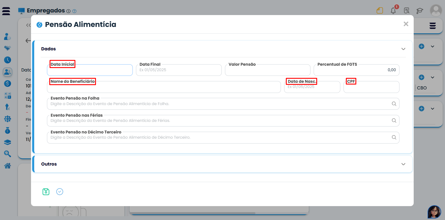Screen dimensions: 445x220
Task: Click the Data Inicial input field
Action: (90, 70)
